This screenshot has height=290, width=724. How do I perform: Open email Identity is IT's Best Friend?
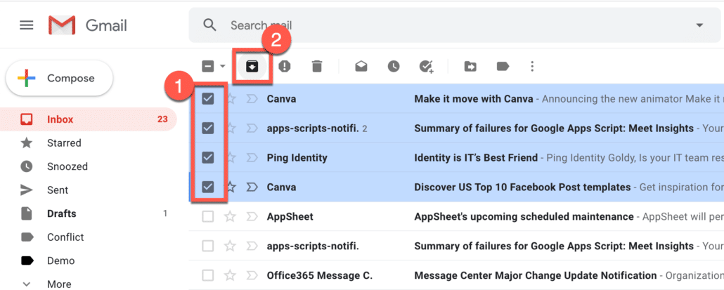[x=476, y=158]
